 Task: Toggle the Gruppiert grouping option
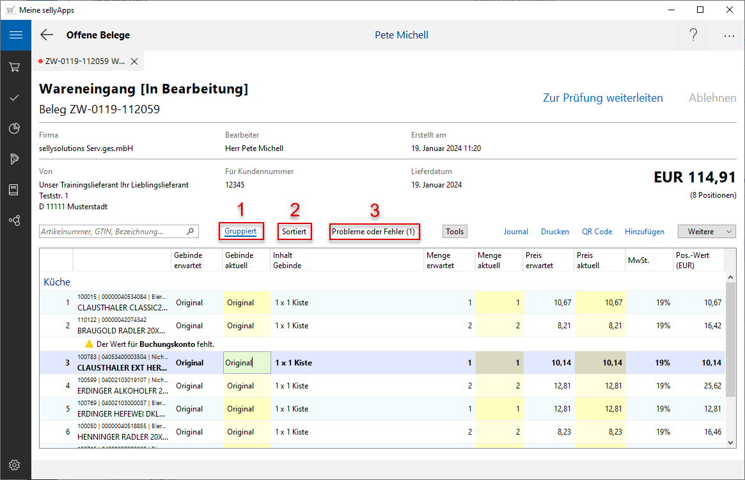click(x=240, y=231)
